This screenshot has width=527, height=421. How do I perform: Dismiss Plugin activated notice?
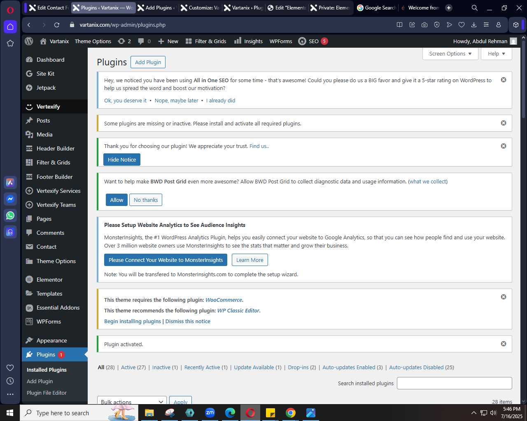pos(504,344)
